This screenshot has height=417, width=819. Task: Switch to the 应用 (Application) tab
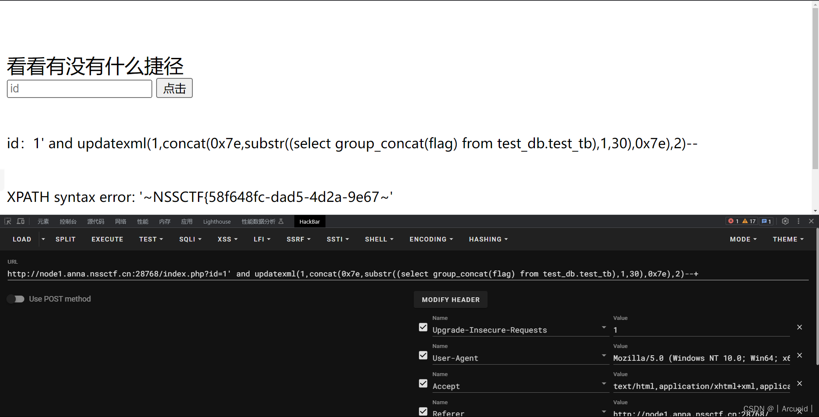pyautogui.click(x=187, y=221)
